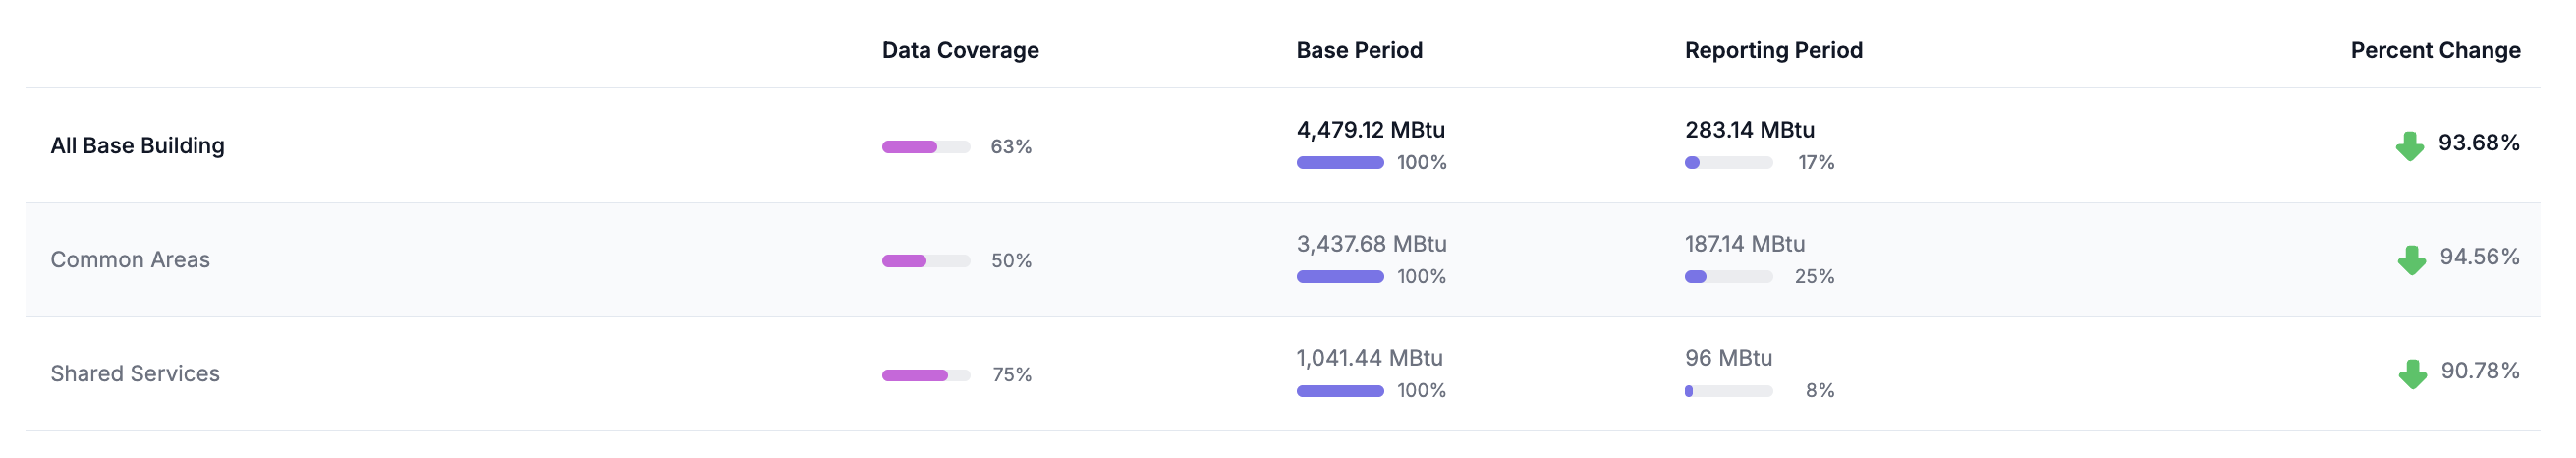Click All Base Building data coverage bar

click(925, 147)
